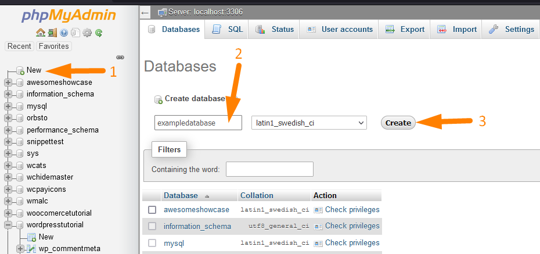The height and width of the screenshot is (254, 540).
Task: Click the server icon before localhost:3306
Action: click(x=162, y=12)
